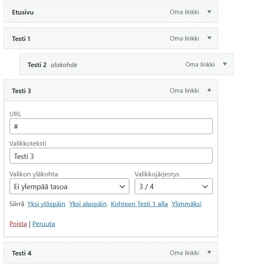Click the Valikkoteksti text field
This screenshot has width=264, height=267.
pos(111,156)
